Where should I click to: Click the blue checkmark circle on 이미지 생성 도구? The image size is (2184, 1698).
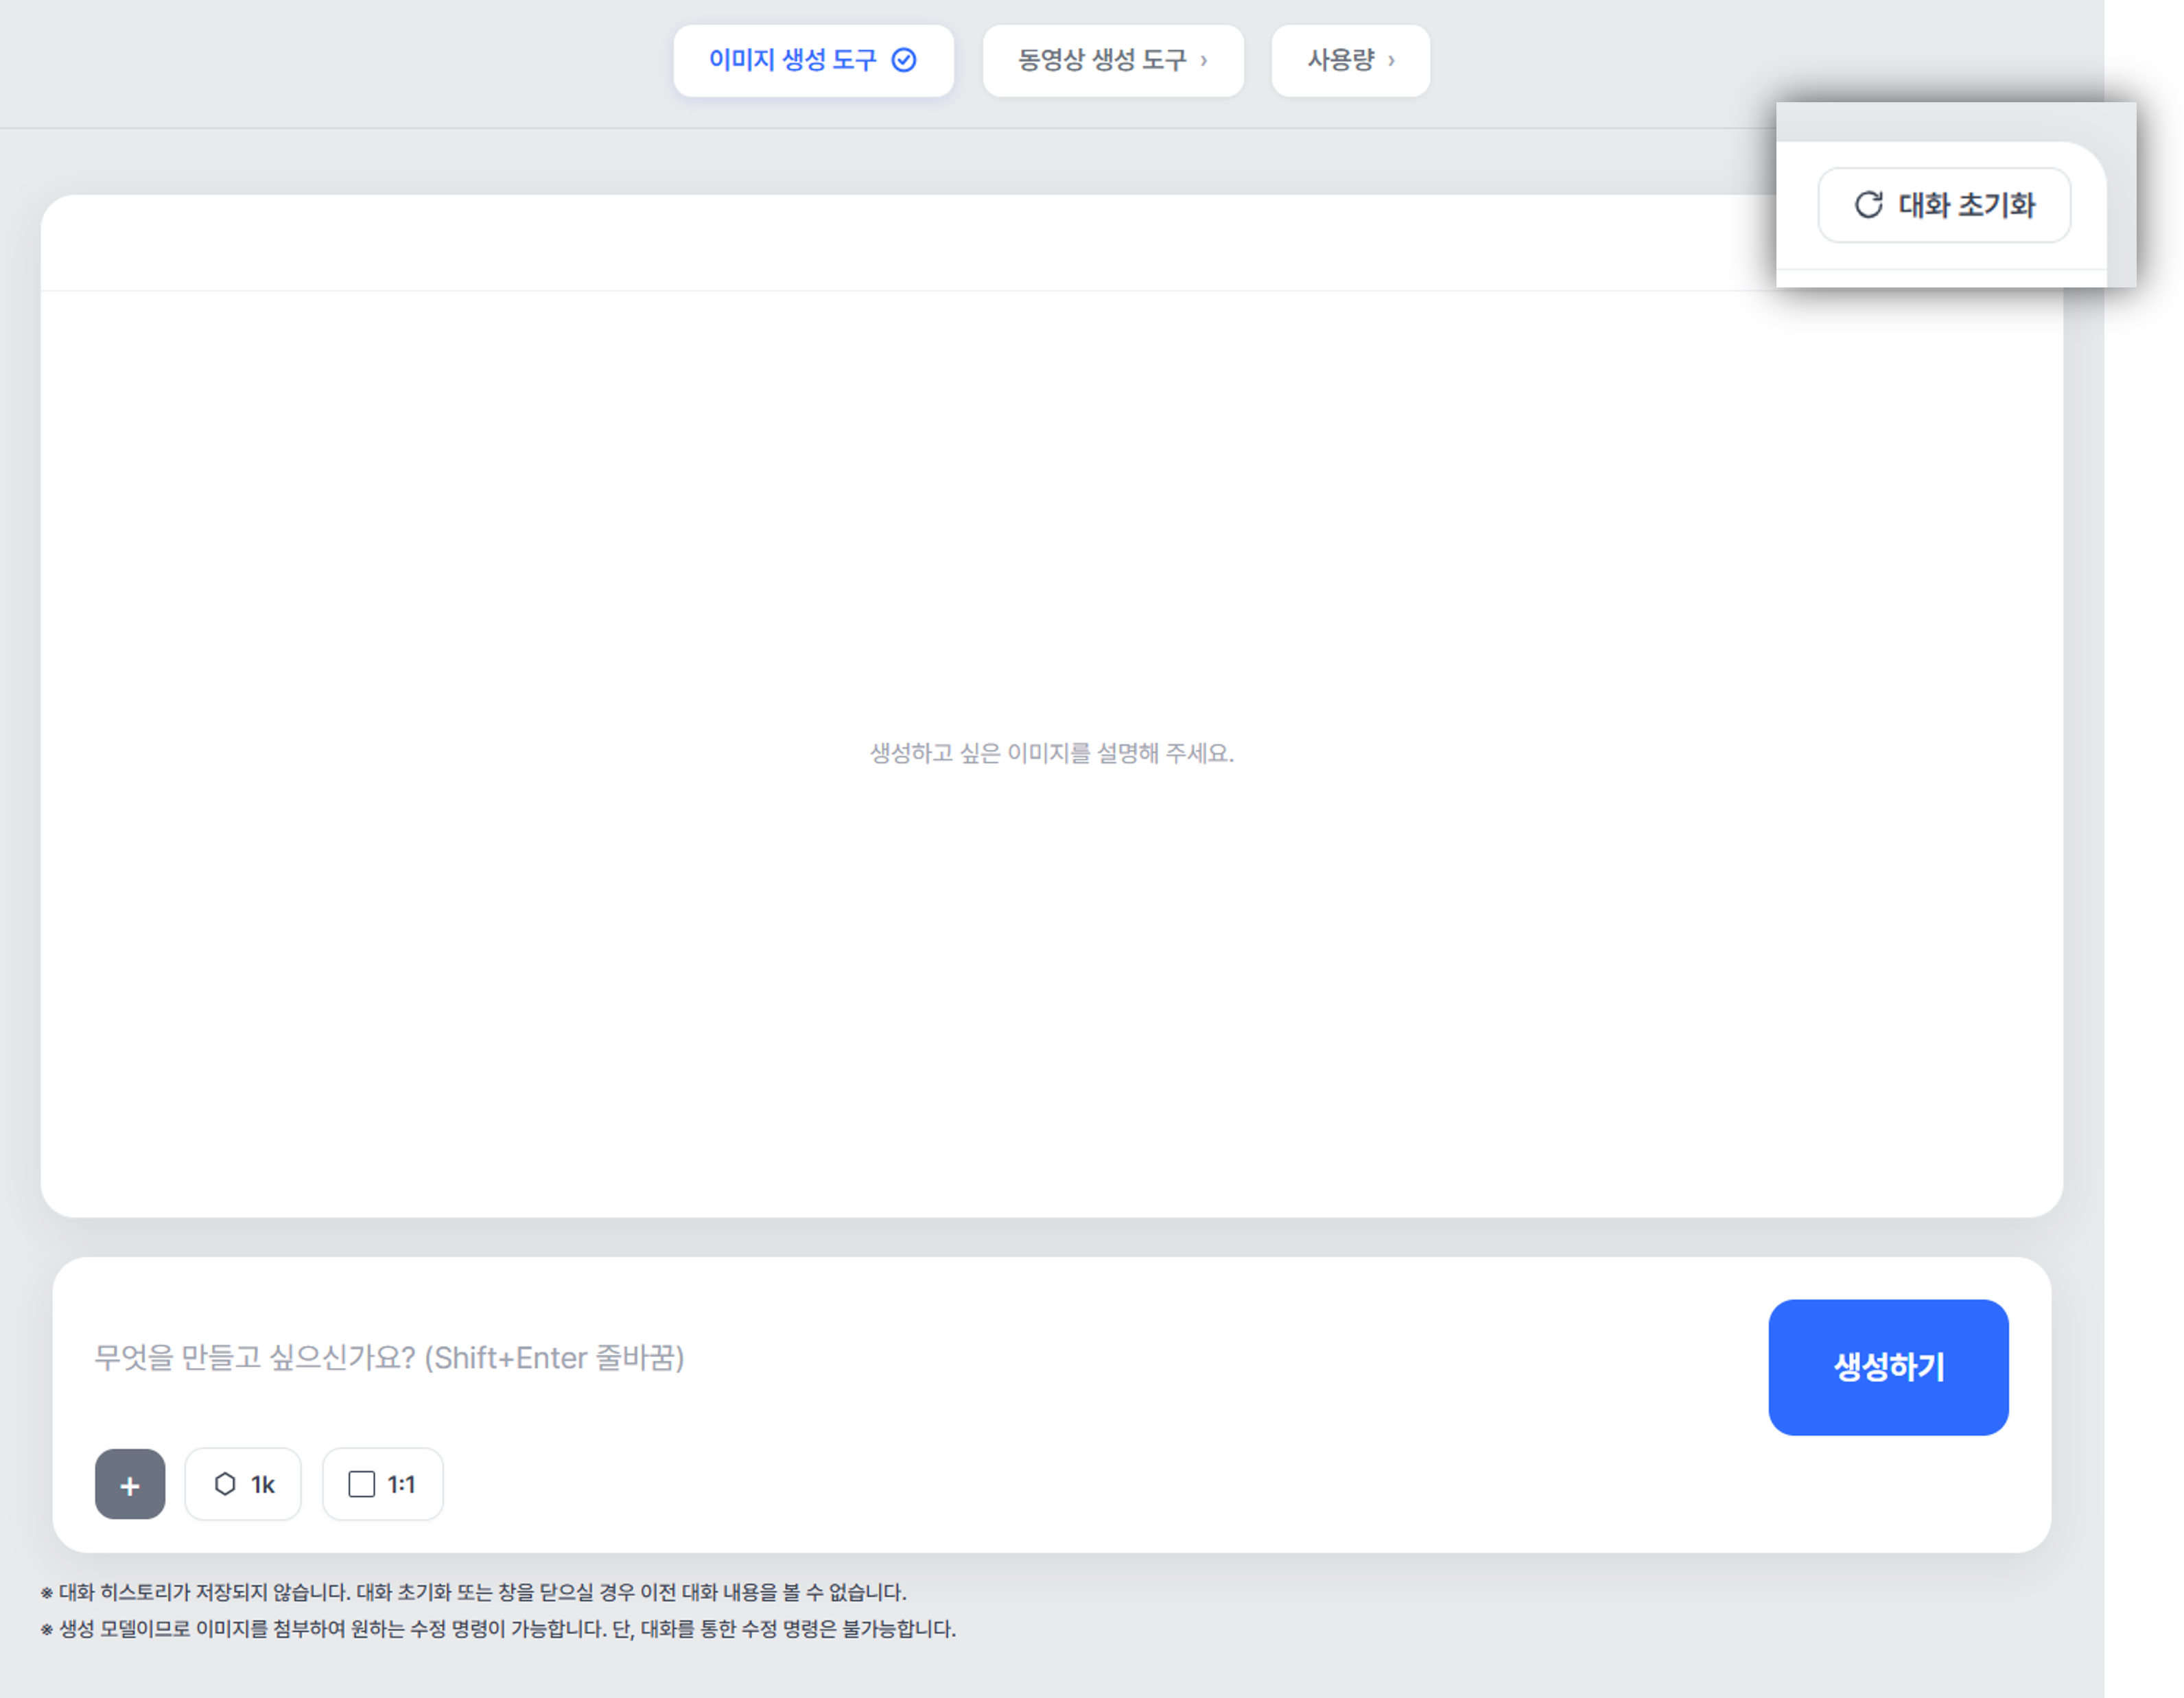[904, 60]
